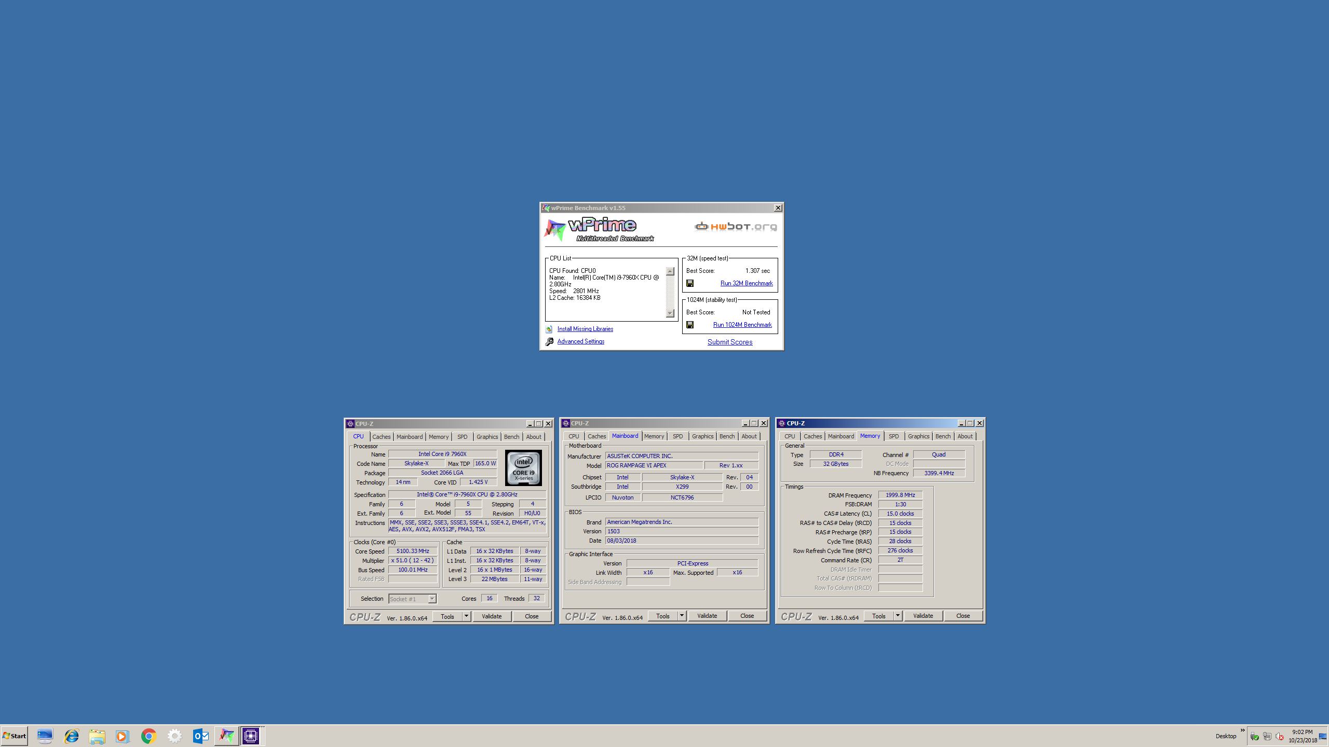Click the Show Desktop icon in the tray corner

[1323, 737]
